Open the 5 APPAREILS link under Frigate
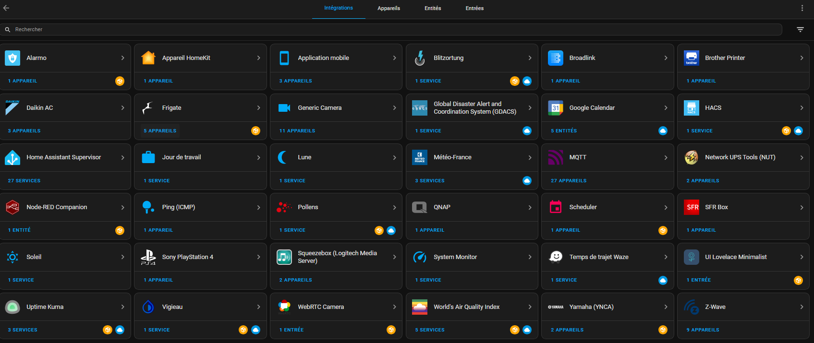The image size is (814, 343). pyautogui.click(x=160, y=131)
